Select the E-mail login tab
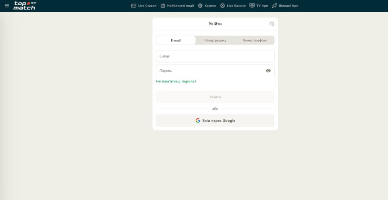388x200 pixels. [x=176, y=40]
